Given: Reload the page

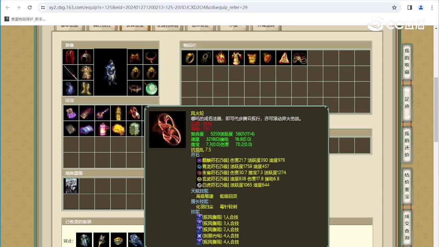Looking at the screenshot, I should click(x=29, y=7).
